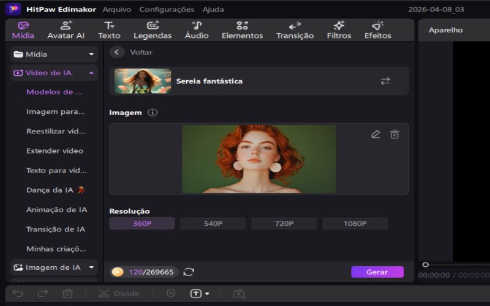Viewport: 490px width, 306px height.
Task: Select 720P resolution
Action: tap(284, 223)
